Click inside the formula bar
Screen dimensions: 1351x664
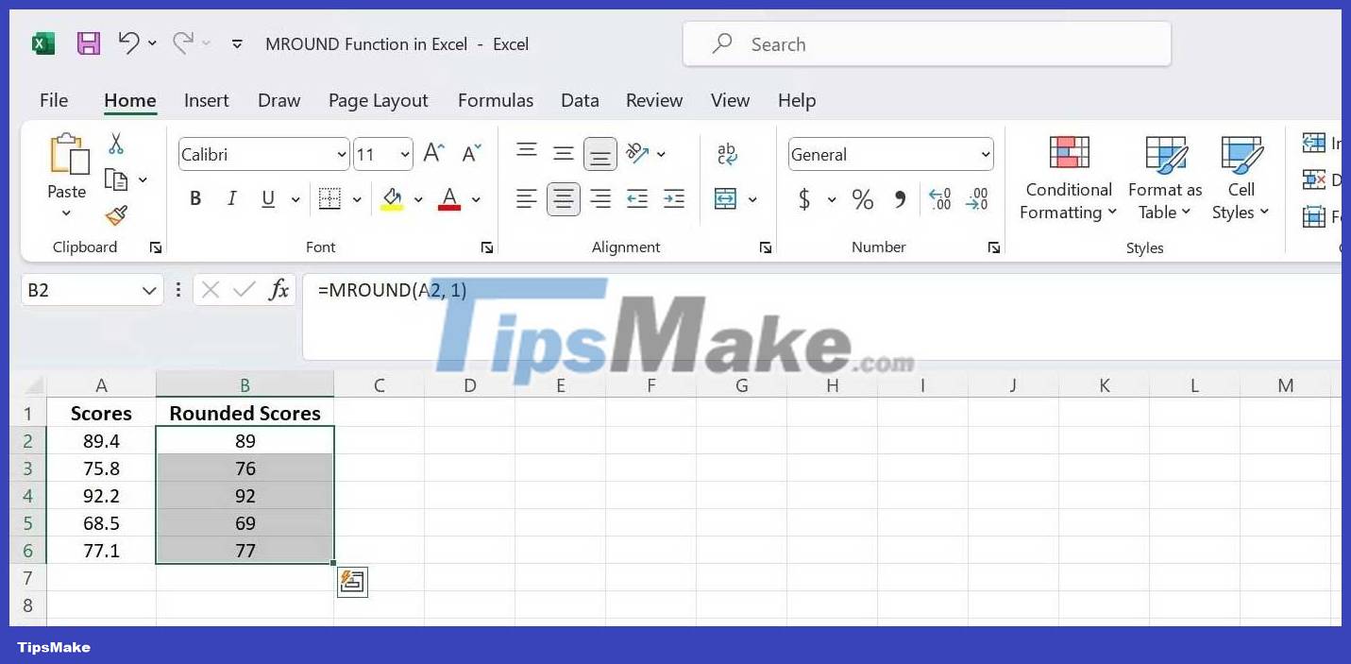[566, 290]
